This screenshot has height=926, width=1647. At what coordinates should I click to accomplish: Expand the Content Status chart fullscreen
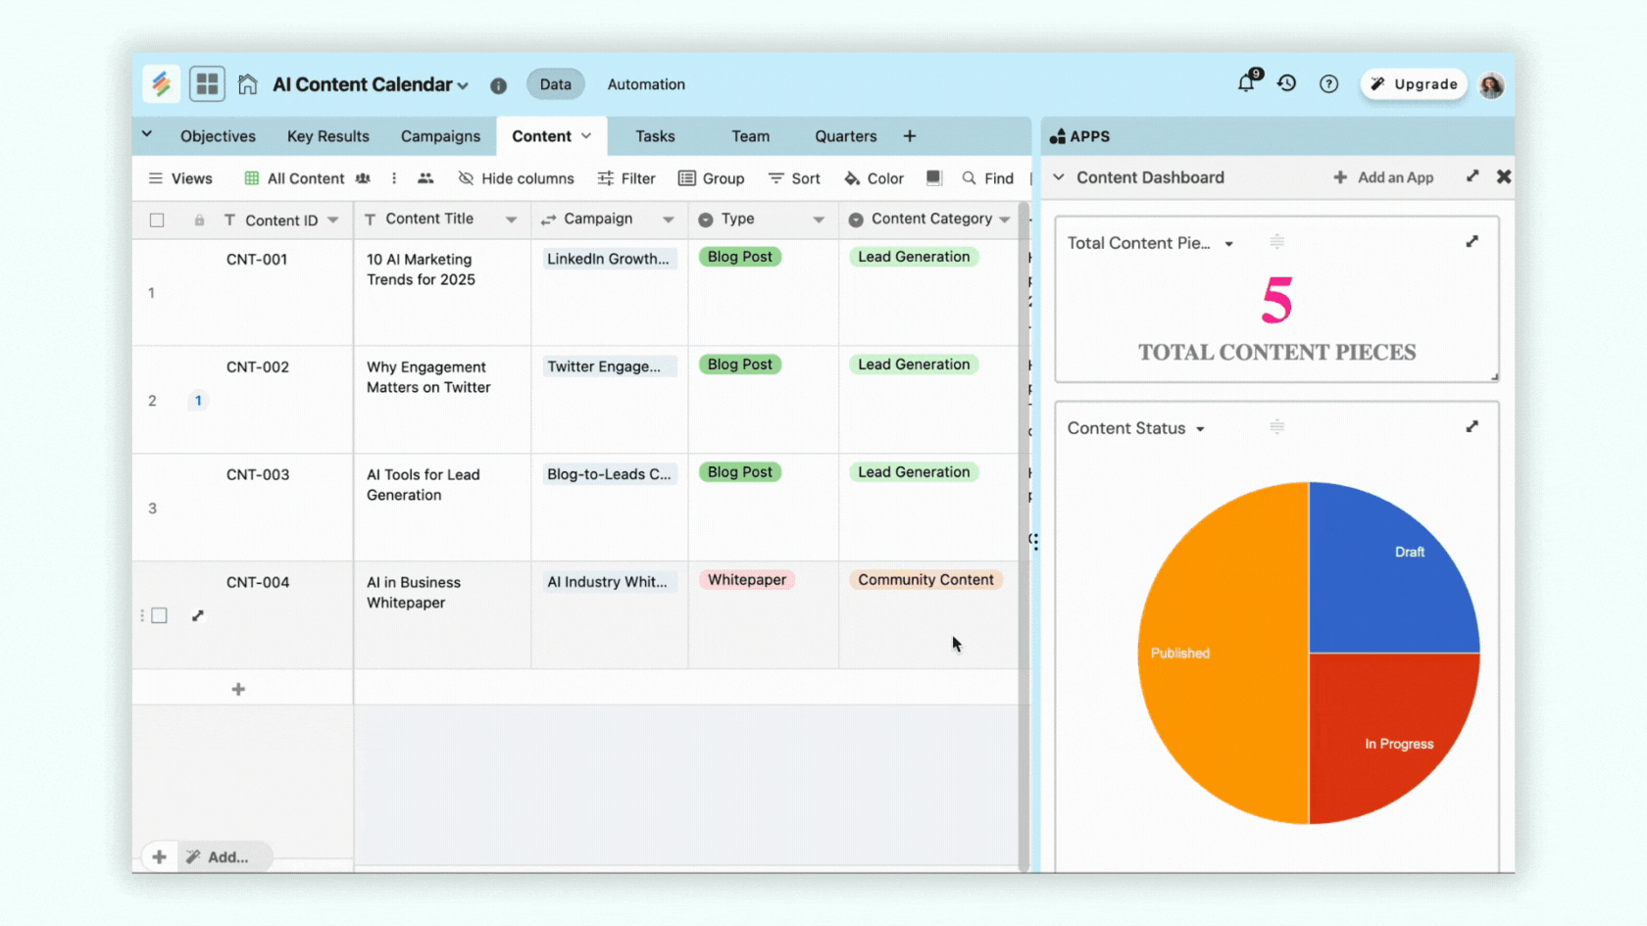click(1472, 427)
